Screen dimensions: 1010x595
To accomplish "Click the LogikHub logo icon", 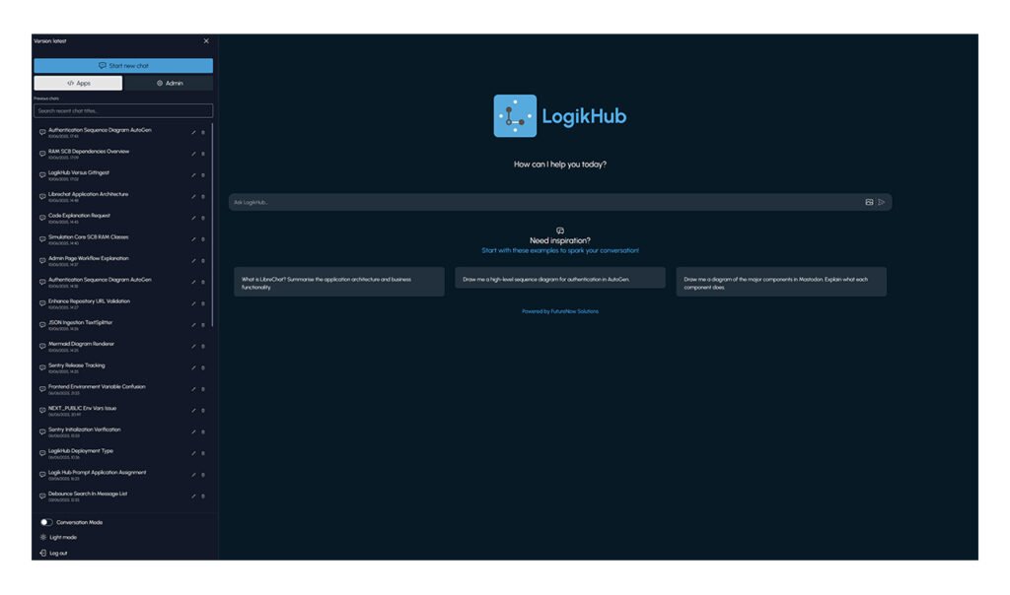I will (515, 116).
